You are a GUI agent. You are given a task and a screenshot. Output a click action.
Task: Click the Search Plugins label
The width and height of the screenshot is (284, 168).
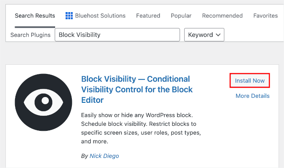pos(30,35)
